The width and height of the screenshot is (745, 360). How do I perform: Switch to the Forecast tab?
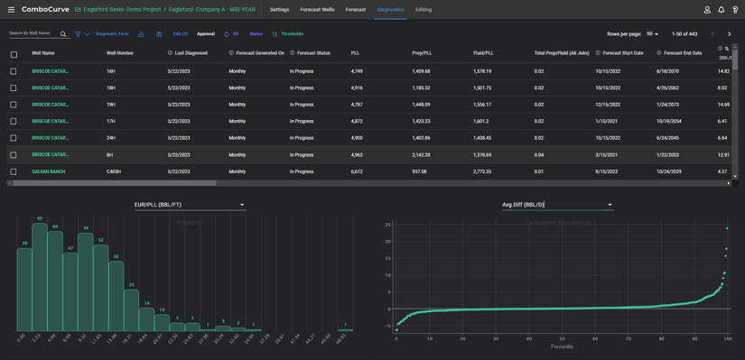click(x=356, y=10)
